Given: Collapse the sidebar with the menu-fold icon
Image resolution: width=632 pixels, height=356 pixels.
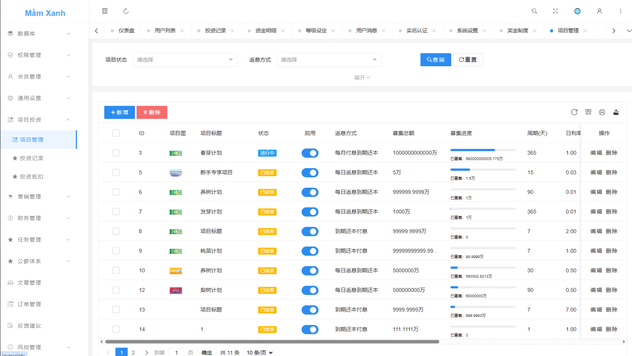Looking at the screenshot, I should [x=105, y=11].
